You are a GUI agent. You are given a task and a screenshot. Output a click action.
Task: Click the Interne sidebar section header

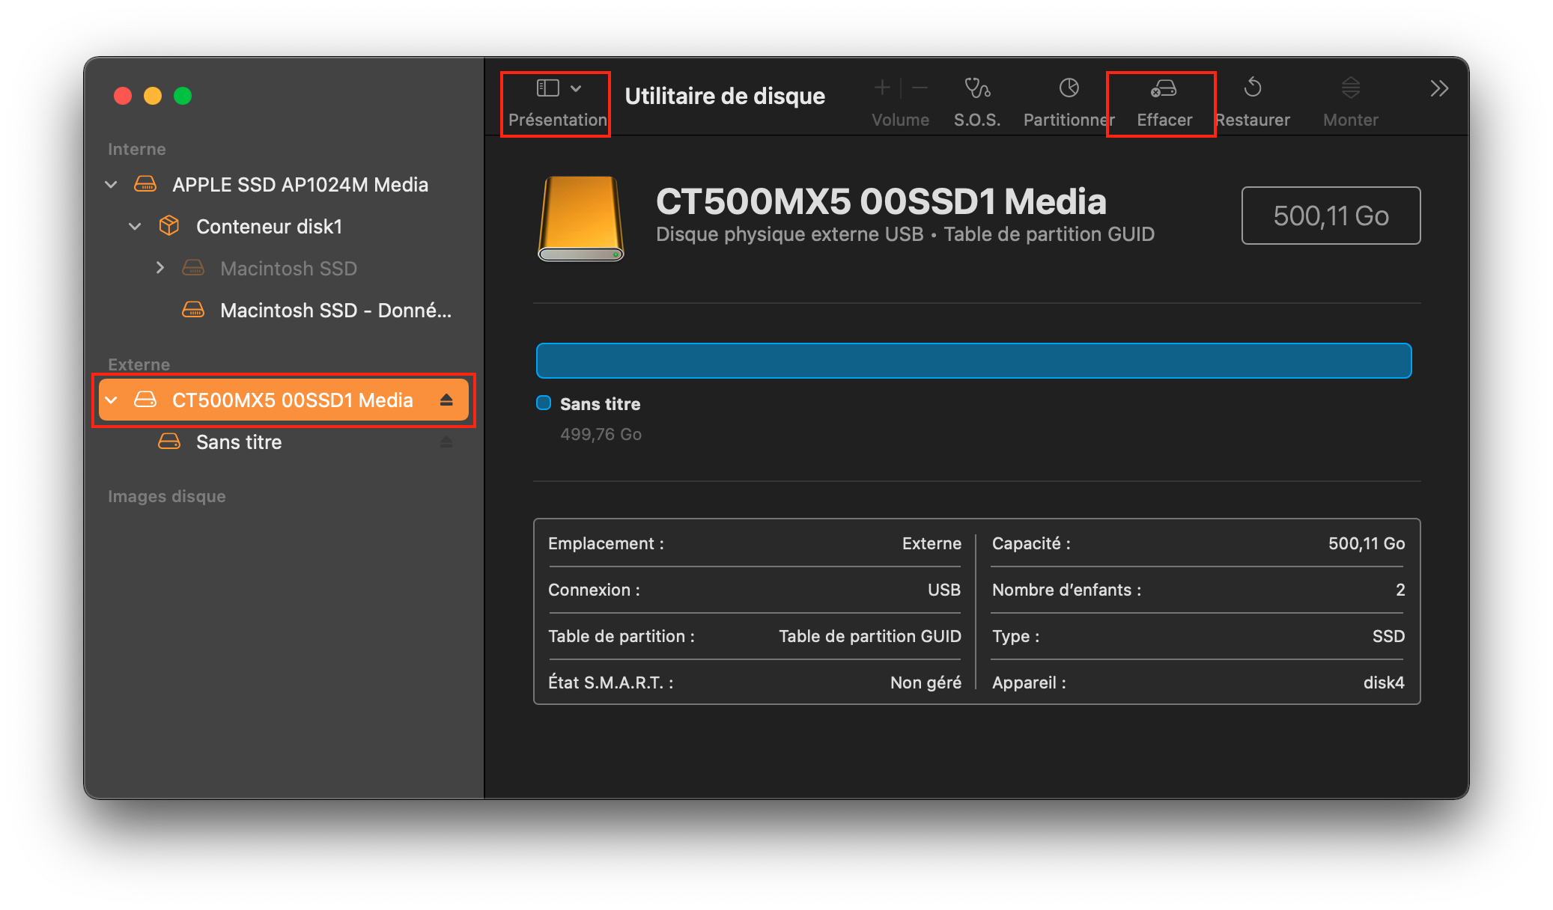[136, 148]
